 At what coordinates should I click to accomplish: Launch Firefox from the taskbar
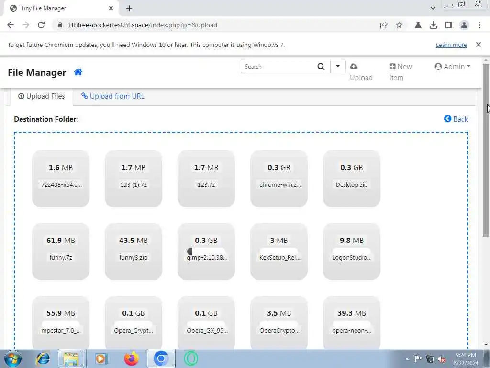[x=131, y=358]
